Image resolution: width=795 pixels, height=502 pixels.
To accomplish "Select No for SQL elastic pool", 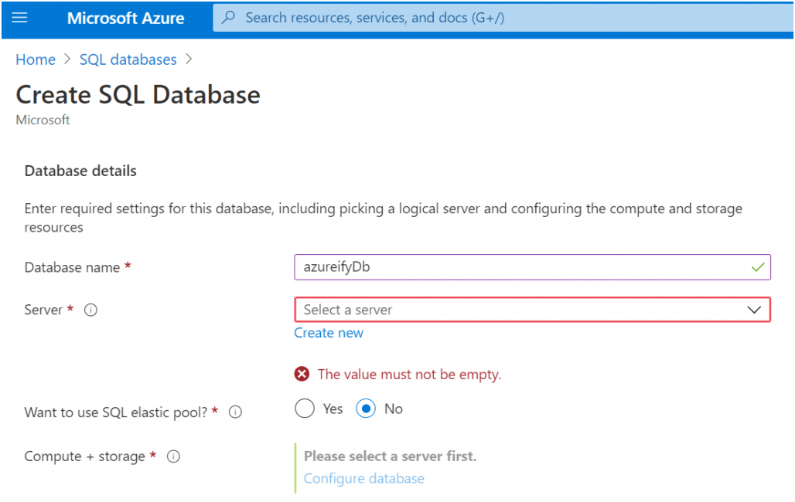I will (365, 409).
